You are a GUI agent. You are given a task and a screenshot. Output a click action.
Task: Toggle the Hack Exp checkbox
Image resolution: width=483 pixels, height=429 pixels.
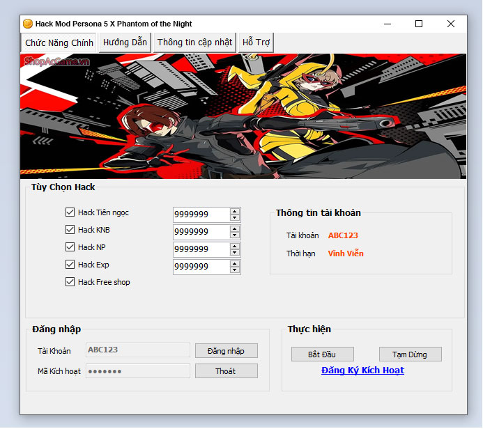pos(70,265)
